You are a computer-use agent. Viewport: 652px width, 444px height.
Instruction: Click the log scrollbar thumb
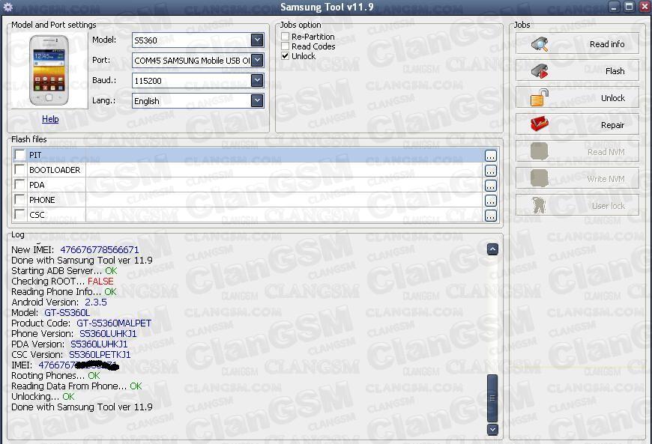point(492,398)
